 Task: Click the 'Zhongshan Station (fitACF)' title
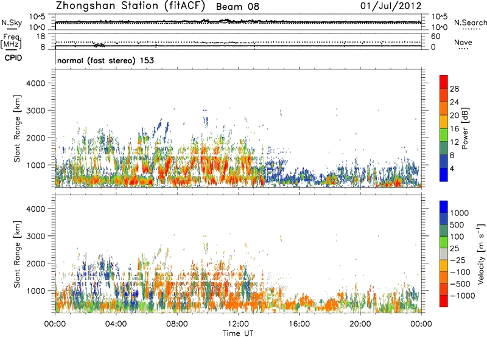click(130, 6)
